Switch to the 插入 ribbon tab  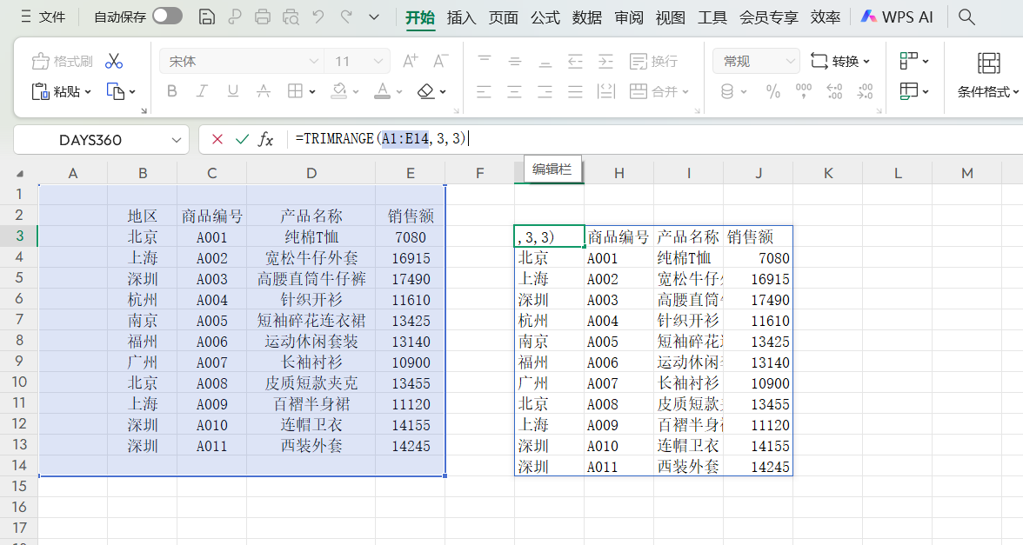pos(461,16)
